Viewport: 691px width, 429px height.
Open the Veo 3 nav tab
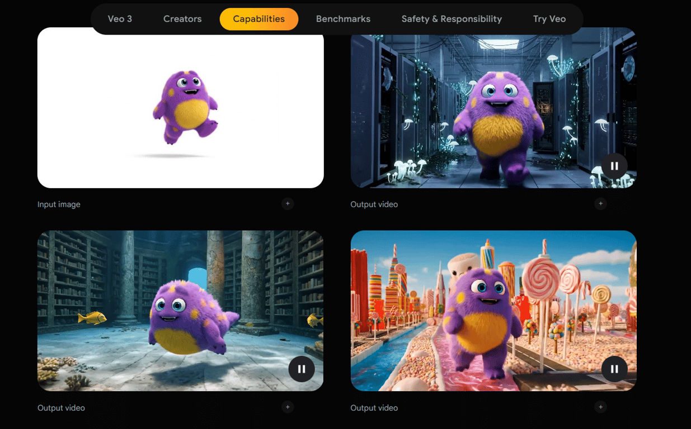click(x=120, y=19)
